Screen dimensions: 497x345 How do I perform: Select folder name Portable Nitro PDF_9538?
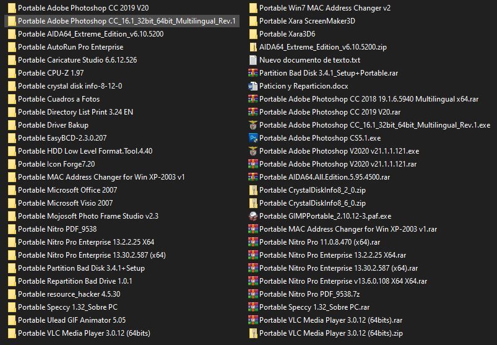pyautogui.click(x=58, y=229)
